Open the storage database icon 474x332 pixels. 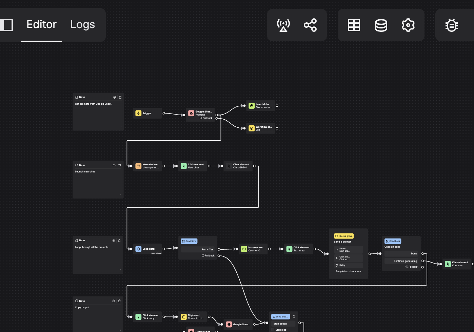pyautogui.click(x=381, y=25)
